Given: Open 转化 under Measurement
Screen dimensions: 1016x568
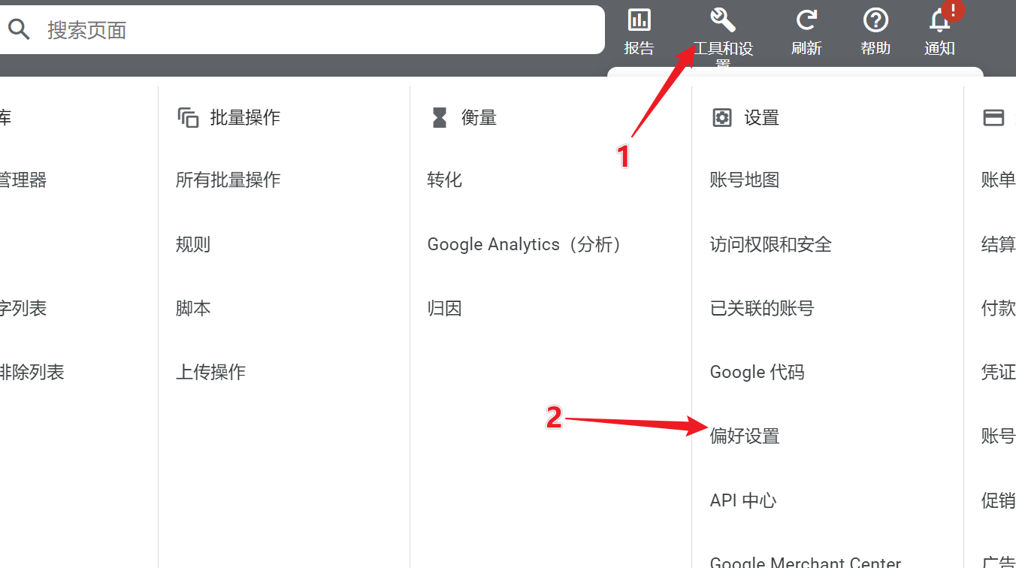Looking at the screenshot, I should 444,180.
